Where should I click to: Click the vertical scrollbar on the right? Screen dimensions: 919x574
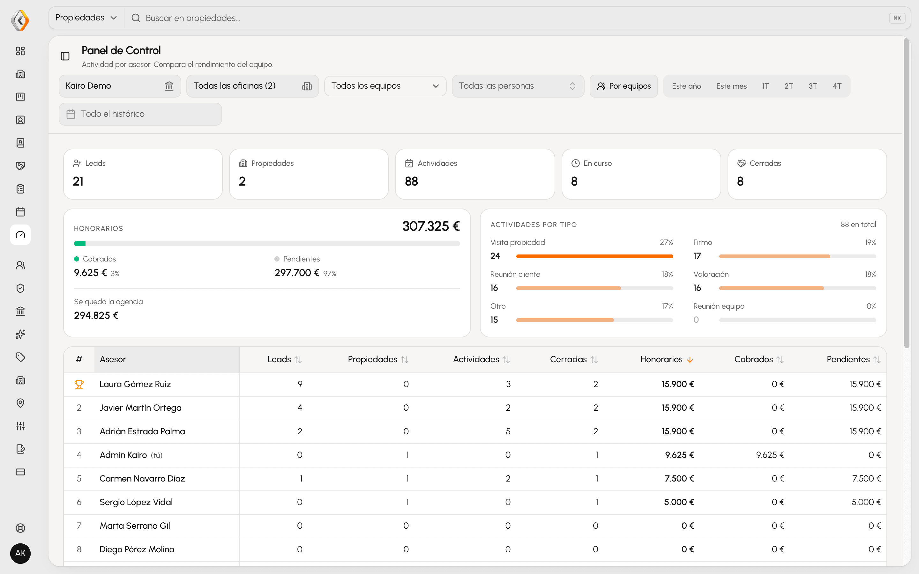[x=907, y=193]
